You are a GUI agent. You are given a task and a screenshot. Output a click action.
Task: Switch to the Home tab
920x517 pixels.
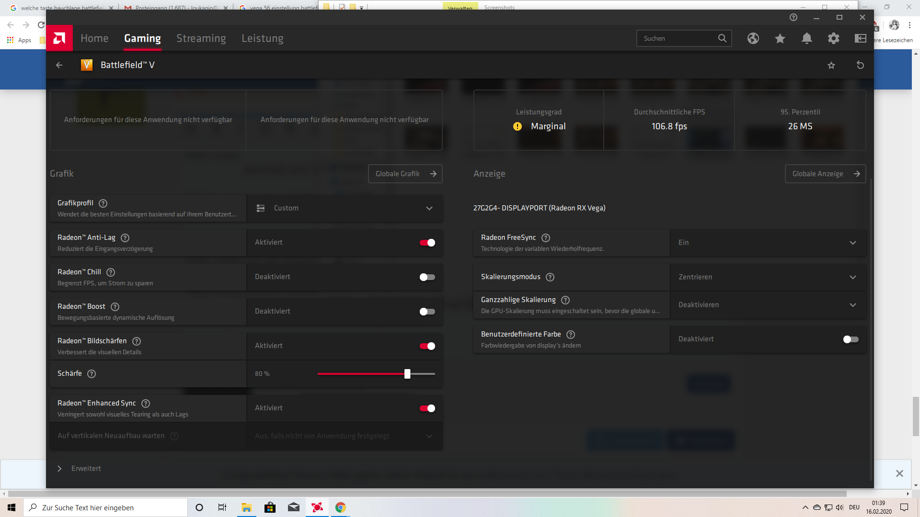point(94,38)
